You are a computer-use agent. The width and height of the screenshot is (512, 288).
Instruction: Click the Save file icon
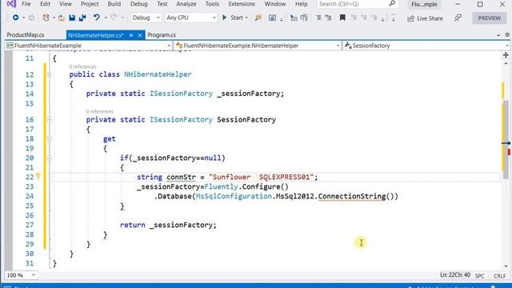coord(72,18)
